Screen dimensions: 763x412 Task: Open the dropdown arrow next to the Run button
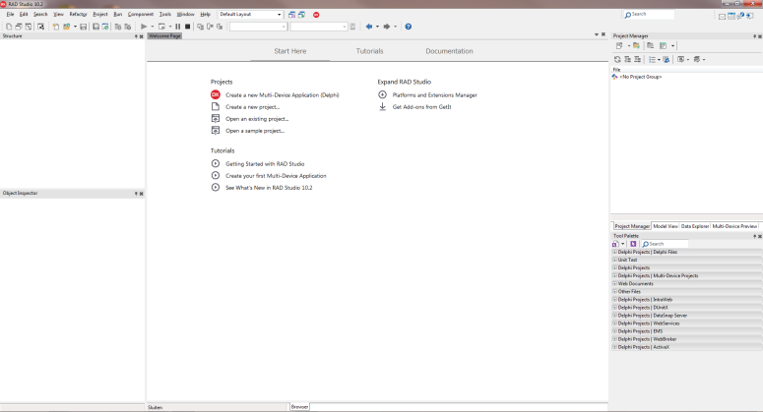152,27
